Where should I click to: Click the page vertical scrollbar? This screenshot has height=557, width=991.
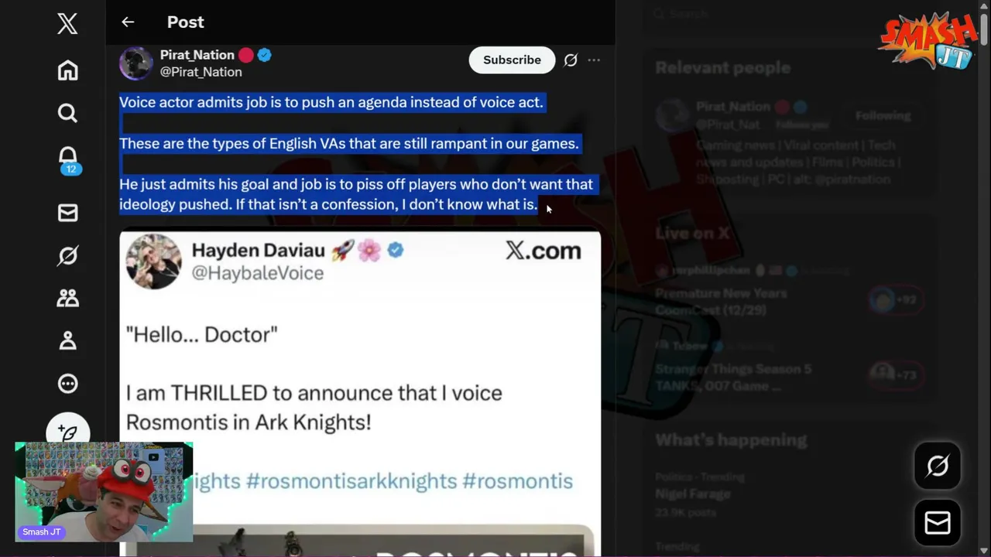[x=983, y=278]
